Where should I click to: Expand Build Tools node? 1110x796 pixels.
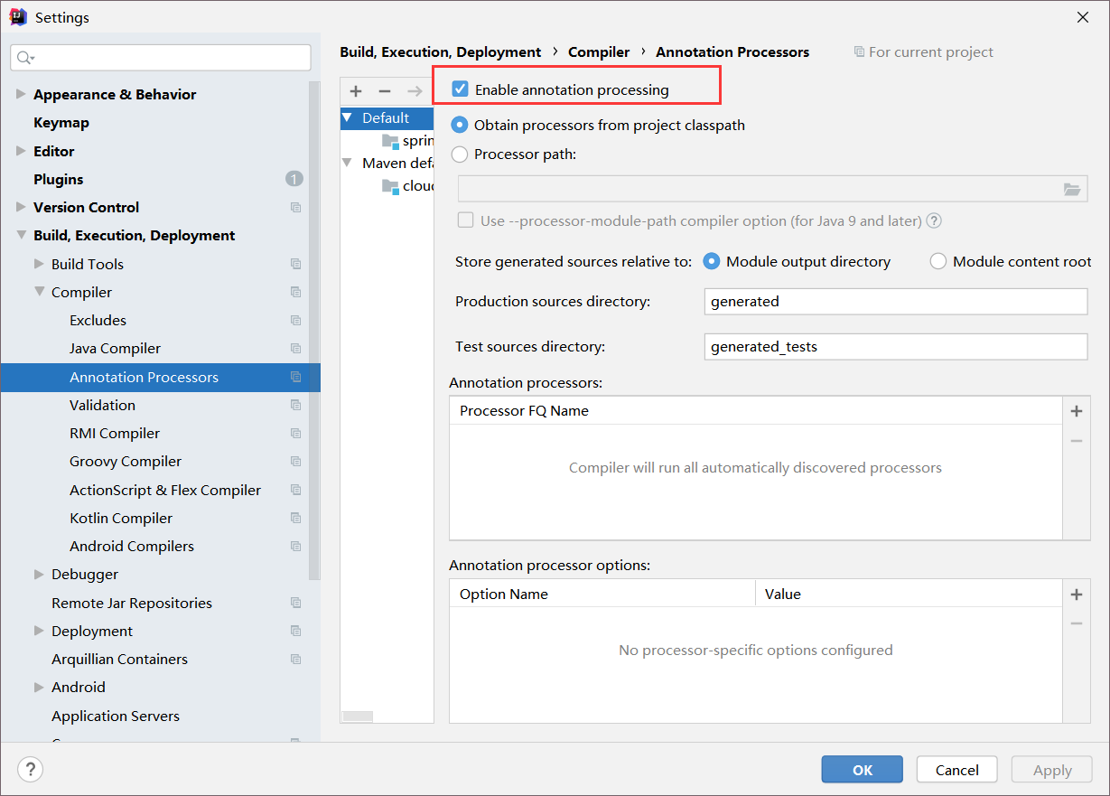click(39, 264)
